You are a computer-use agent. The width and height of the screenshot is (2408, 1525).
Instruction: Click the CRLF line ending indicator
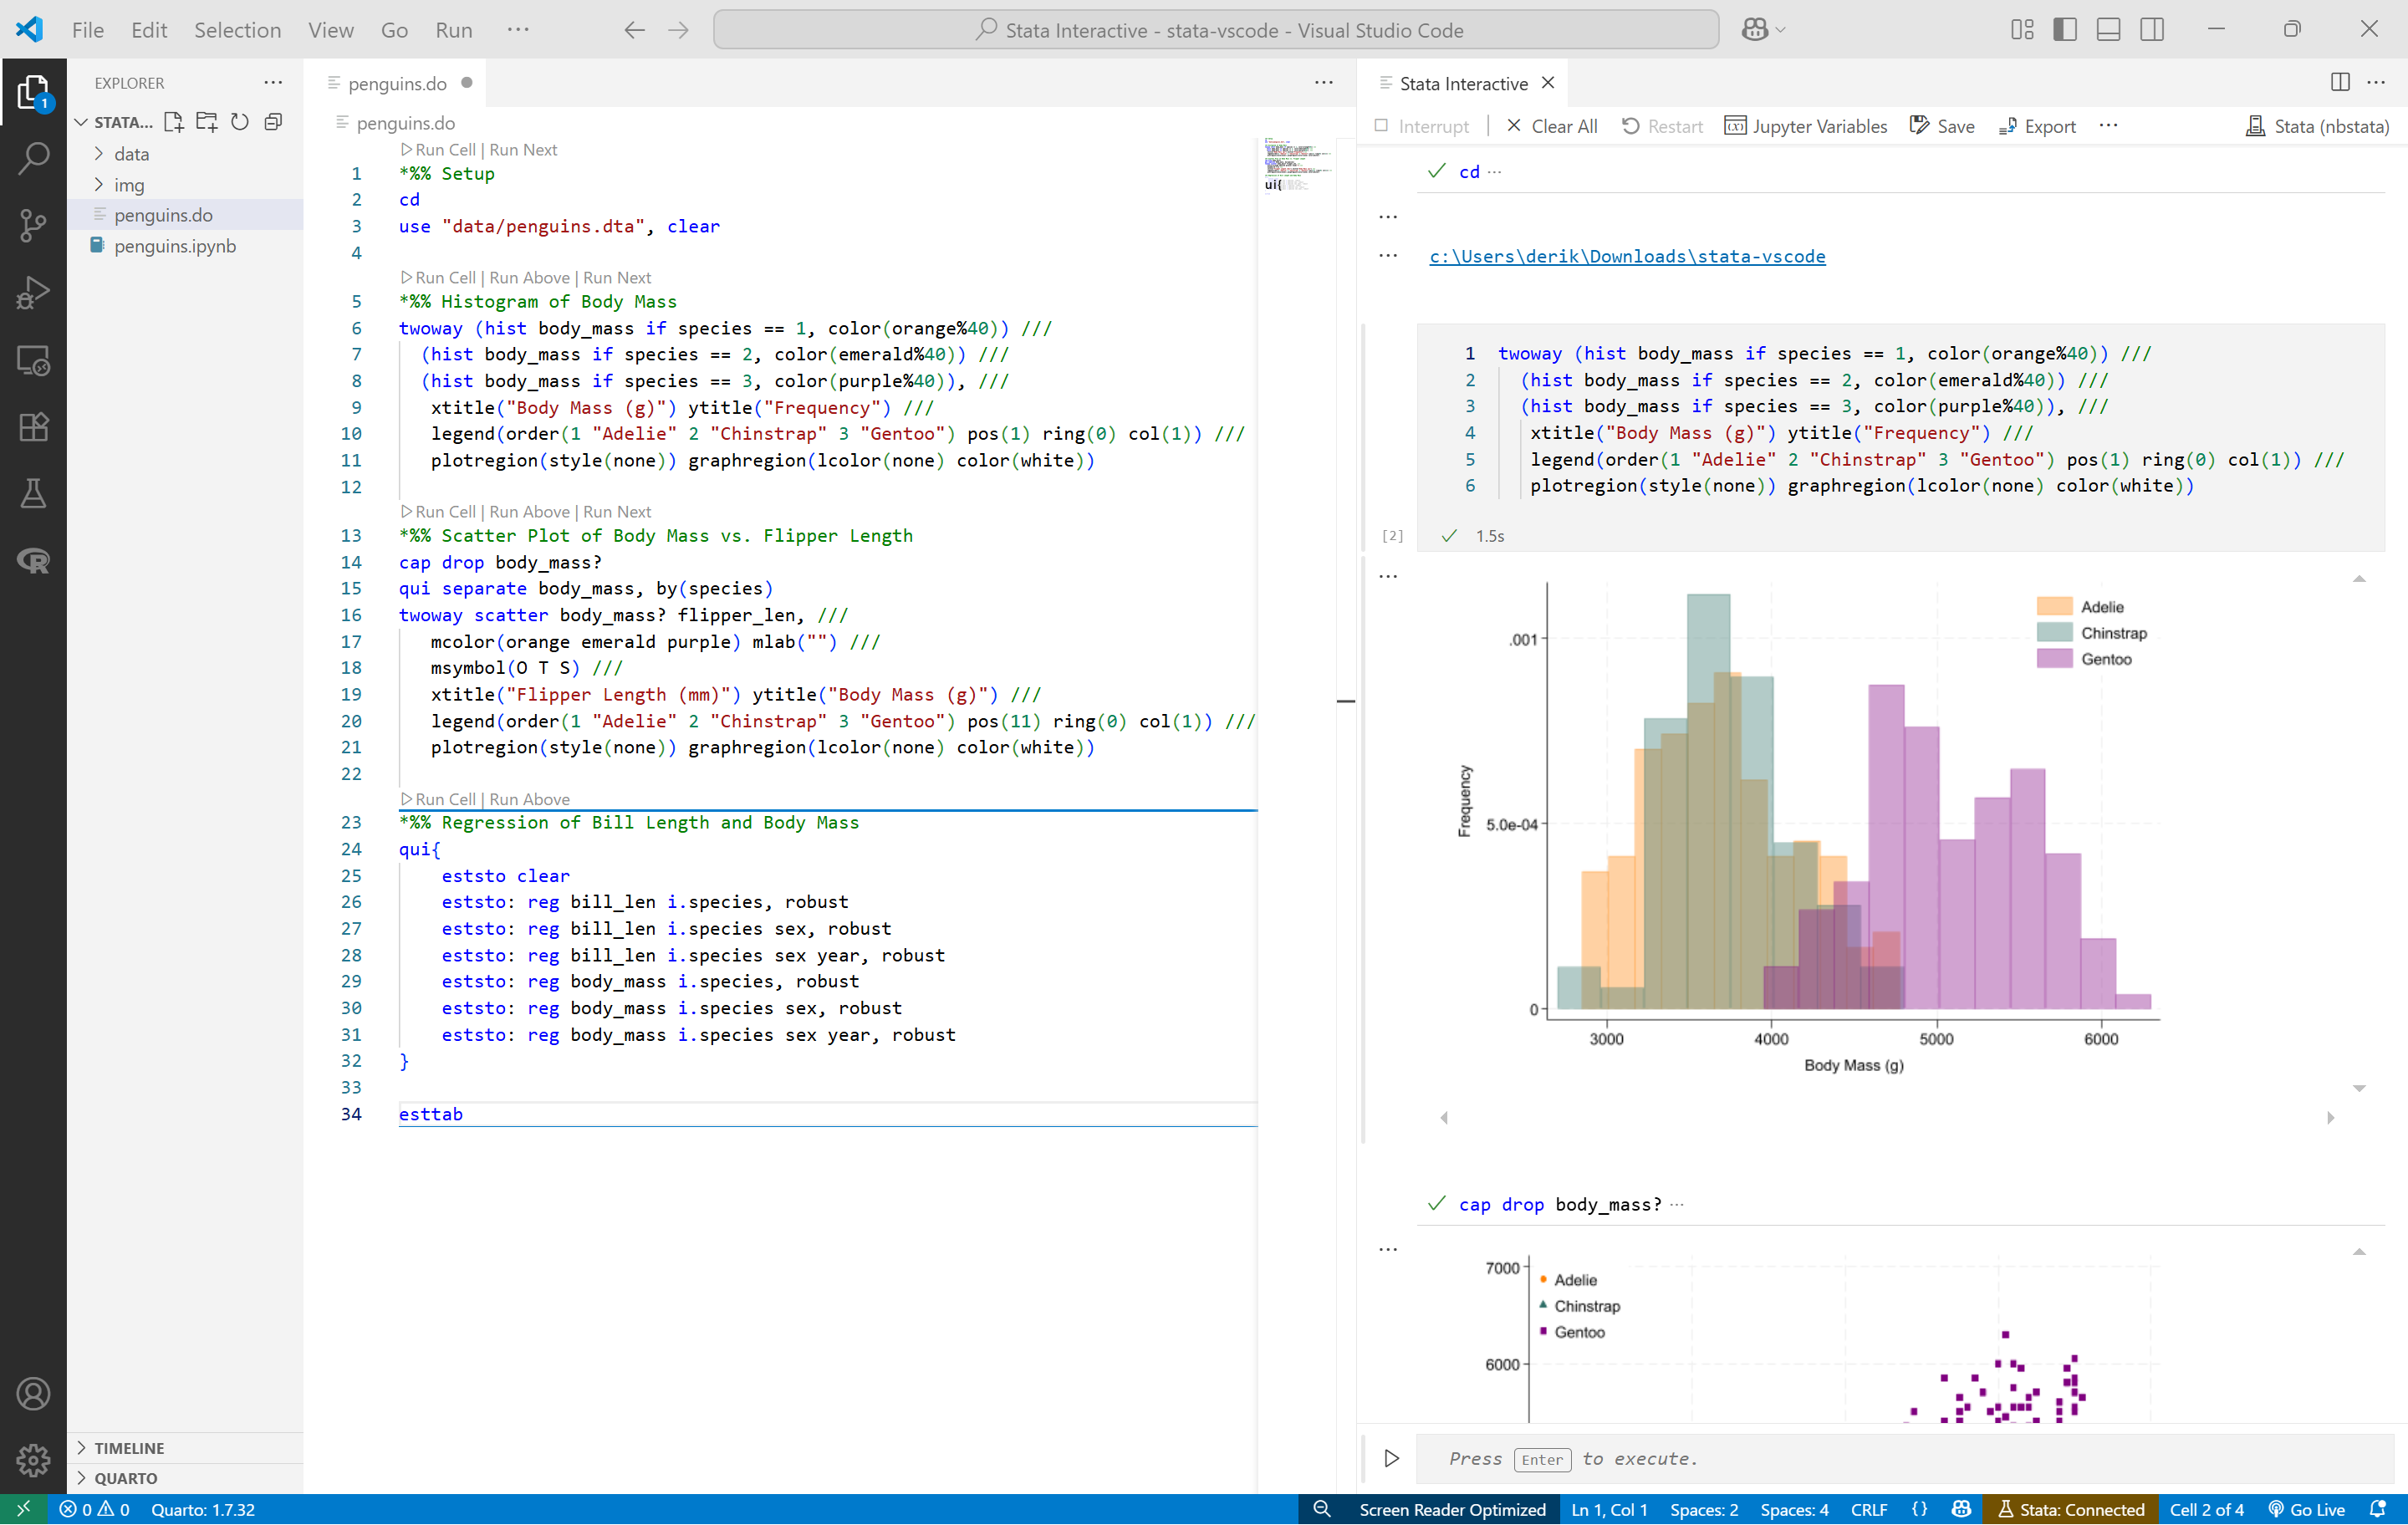click(1869, 1509)
